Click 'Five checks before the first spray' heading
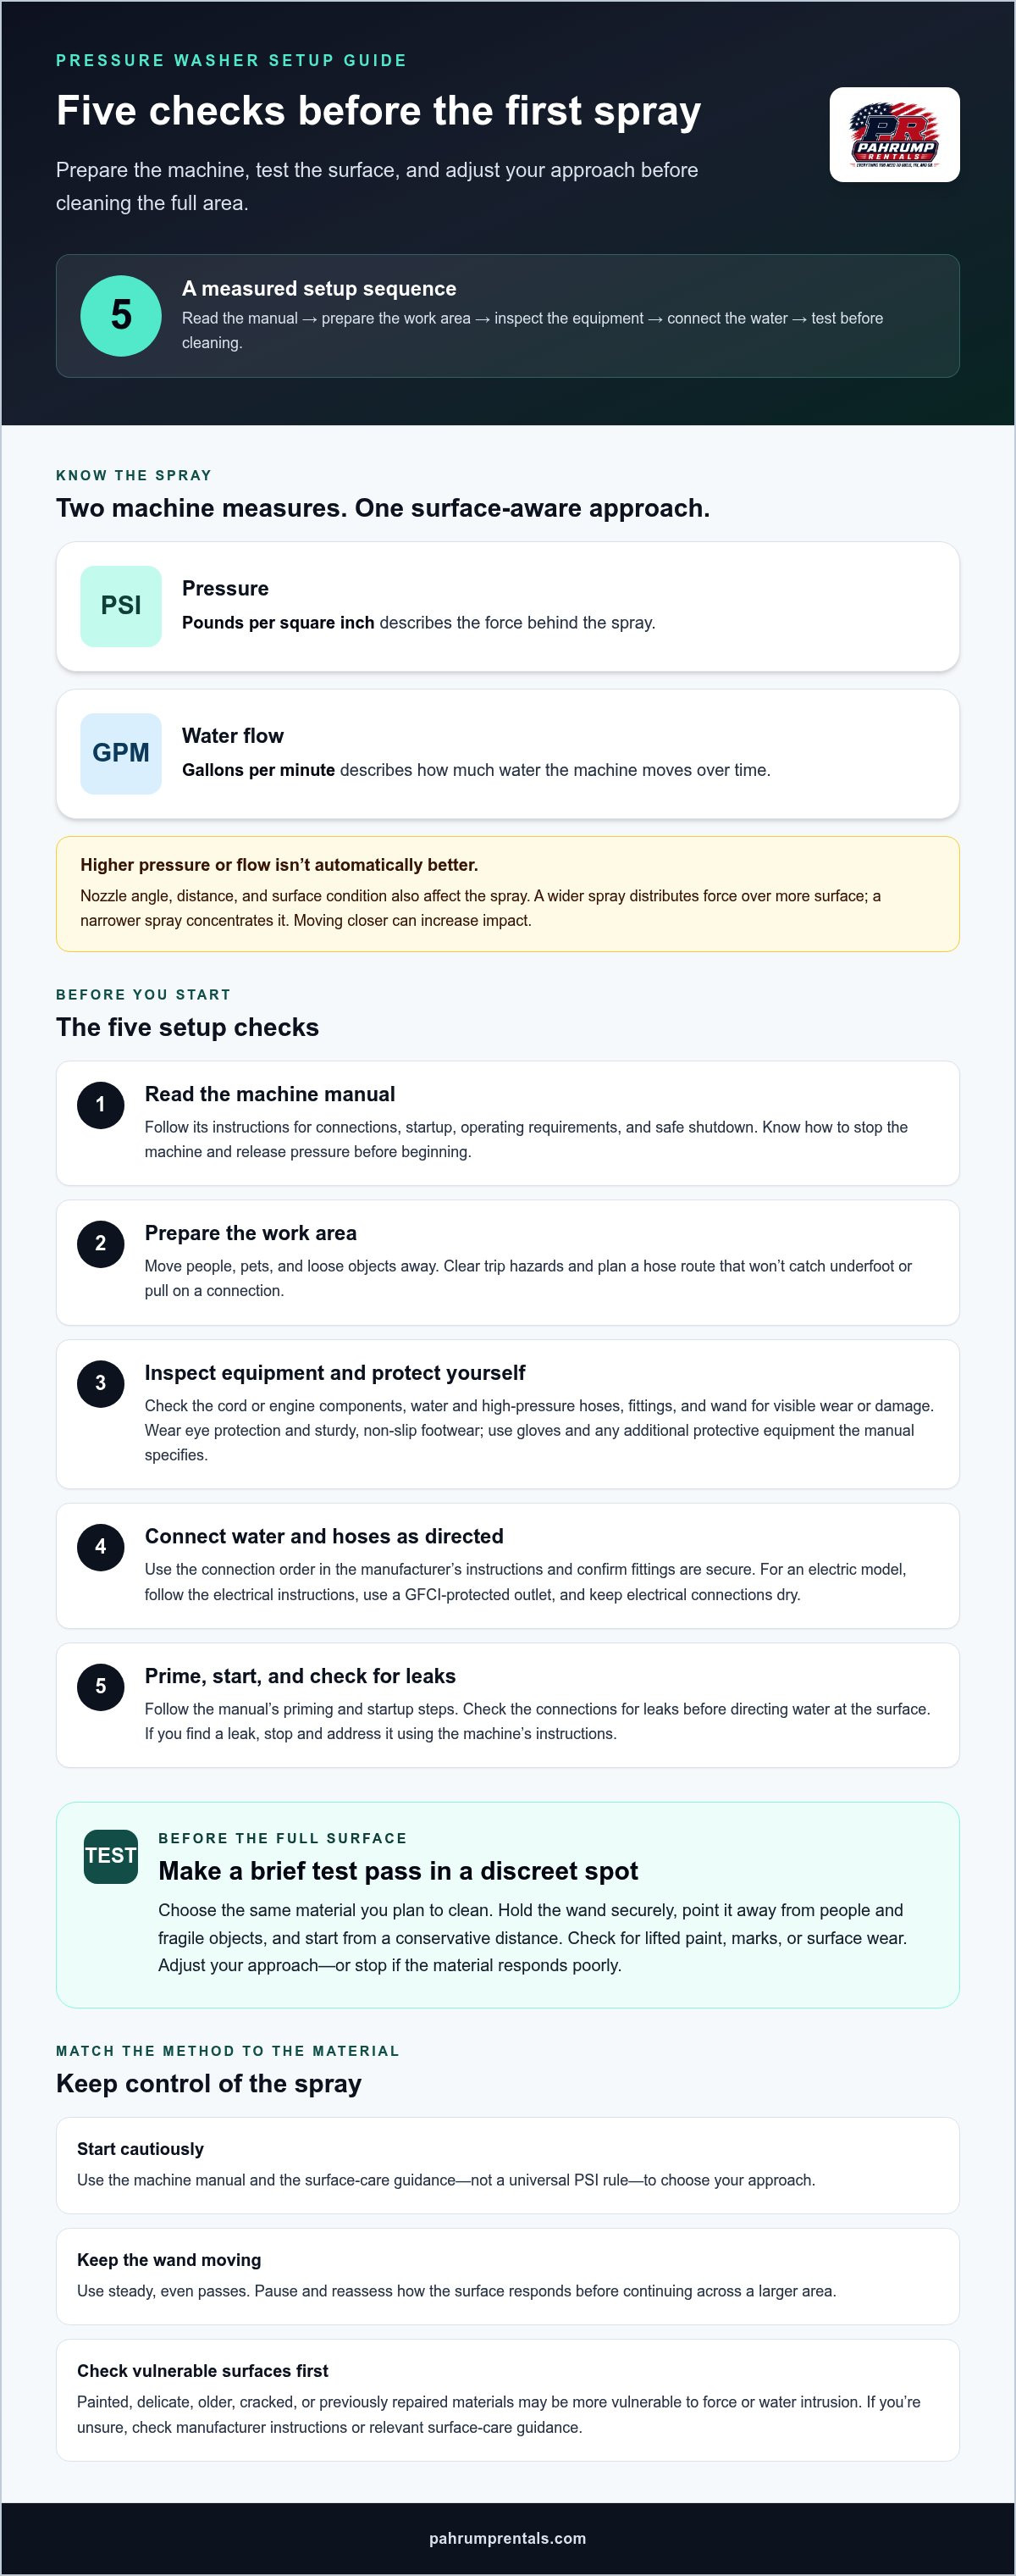Viewport: 1016px width, 2576px height. (378, 111)
